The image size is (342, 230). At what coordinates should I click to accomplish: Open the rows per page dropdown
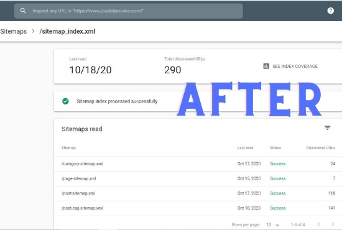pos(272,225)
